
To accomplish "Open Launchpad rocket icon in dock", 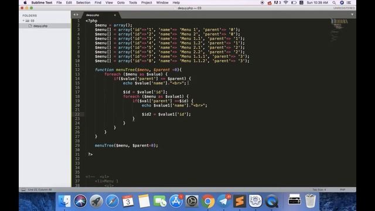I will 96,201.
